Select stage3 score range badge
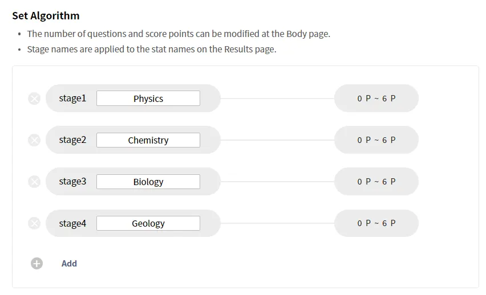486x295 pixels. point(376,182)
